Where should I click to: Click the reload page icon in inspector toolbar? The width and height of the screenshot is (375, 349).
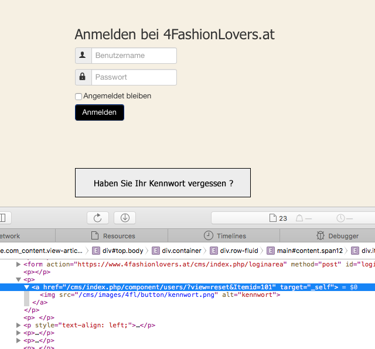(98, 218)
